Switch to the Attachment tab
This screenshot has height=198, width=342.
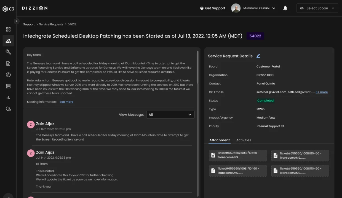[x=220, y=140]
